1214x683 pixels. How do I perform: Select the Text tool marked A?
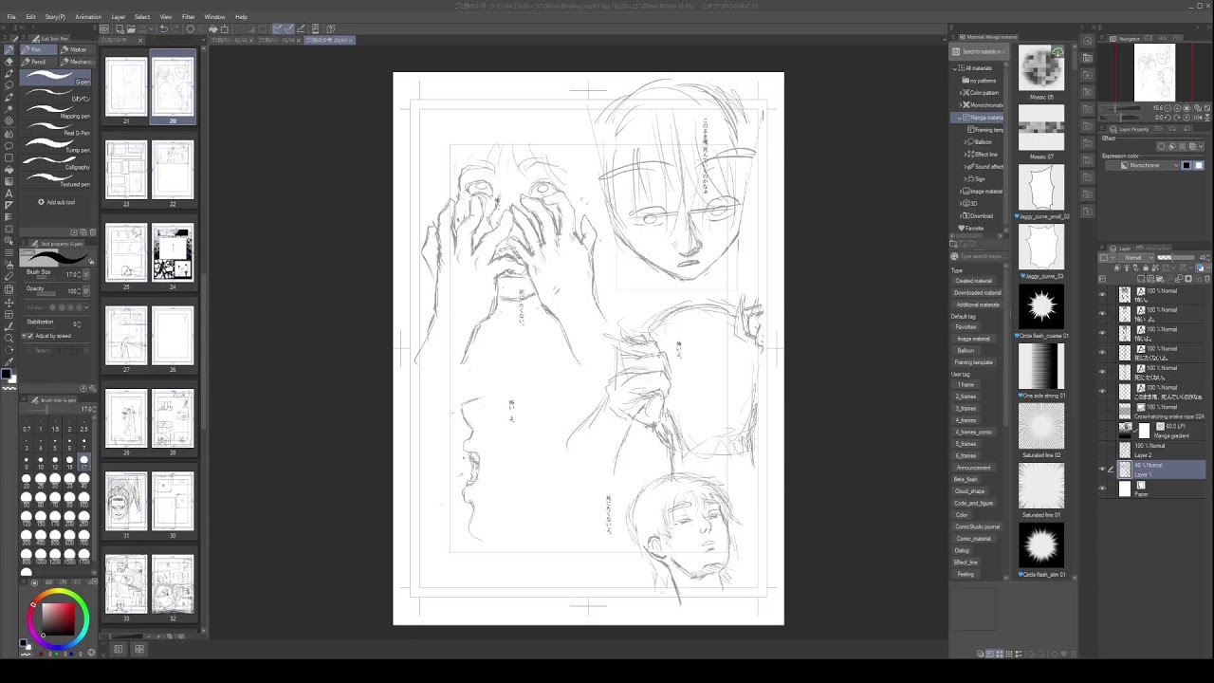9,193
